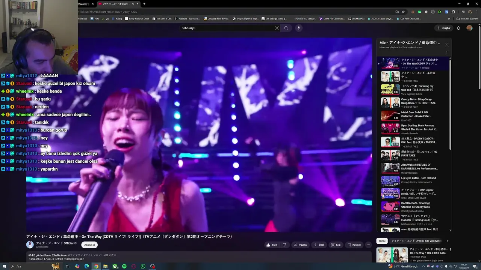This screenshot has width=481, height=270.
Task: Click the taskbar Ara search box
Action: tap(36, 266)
